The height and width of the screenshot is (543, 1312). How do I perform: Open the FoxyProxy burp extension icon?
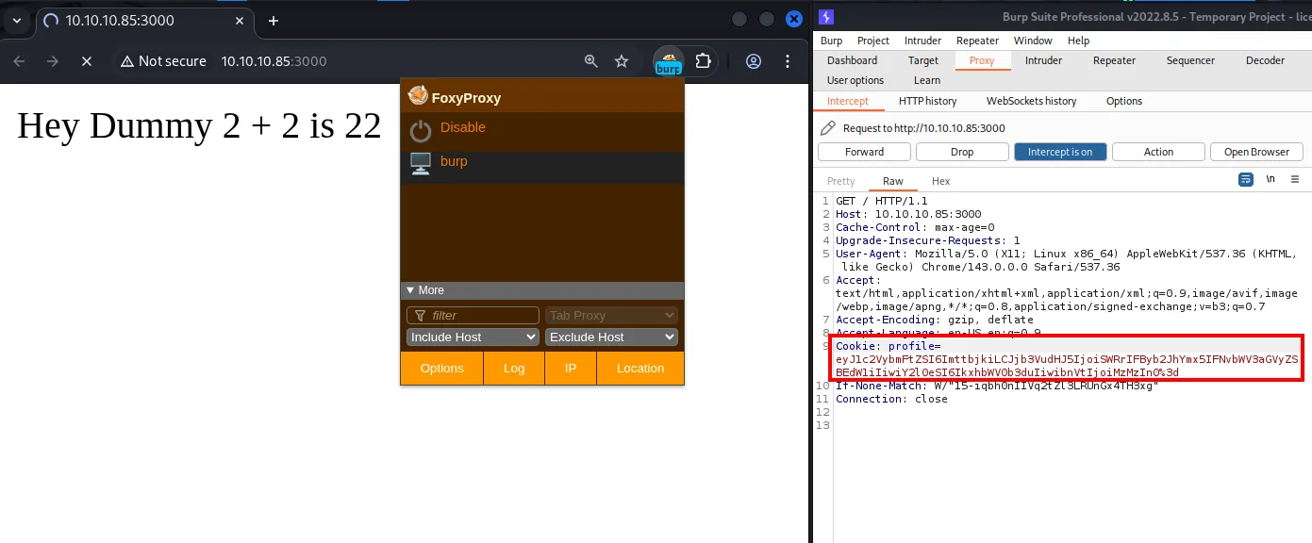click(x=669, y=61)
